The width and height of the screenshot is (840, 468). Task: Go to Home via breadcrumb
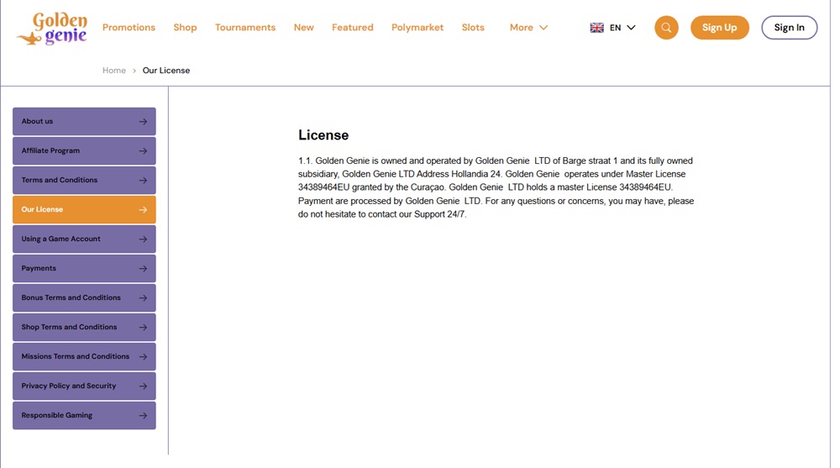[114, 71]
